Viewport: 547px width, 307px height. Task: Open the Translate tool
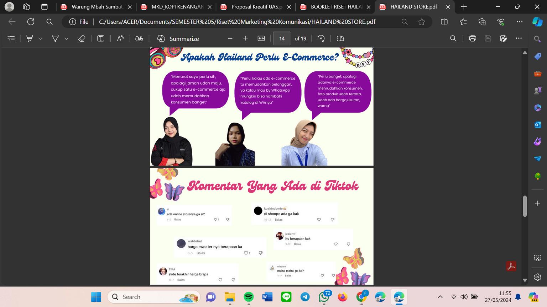click(139, 38)
